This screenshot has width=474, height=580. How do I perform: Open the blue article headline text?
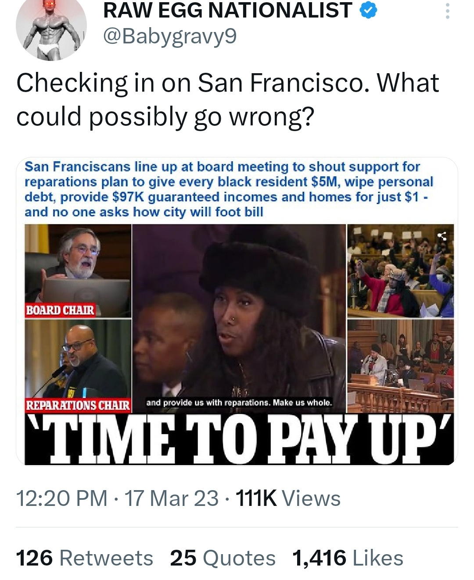pyautogui.click(x=229, y=189)
